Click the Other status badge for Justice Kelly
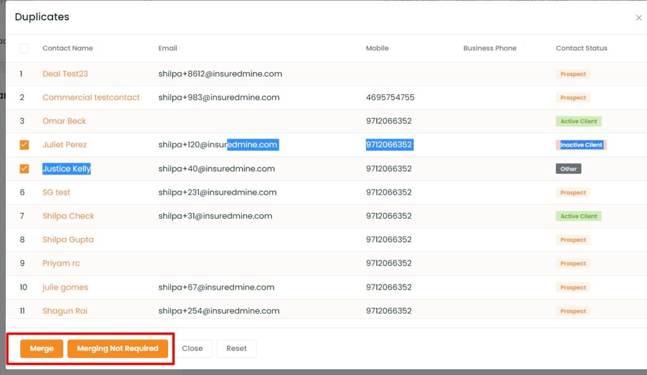Viewport: 647px width, 375px height. click(569, 168)
